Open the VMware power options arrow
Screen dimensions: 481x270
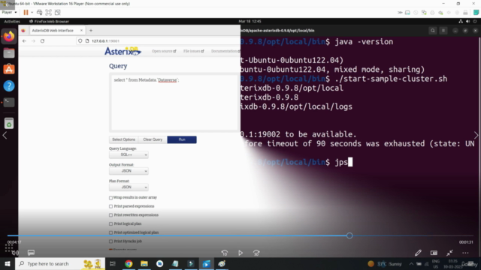[x=32, y=13]
